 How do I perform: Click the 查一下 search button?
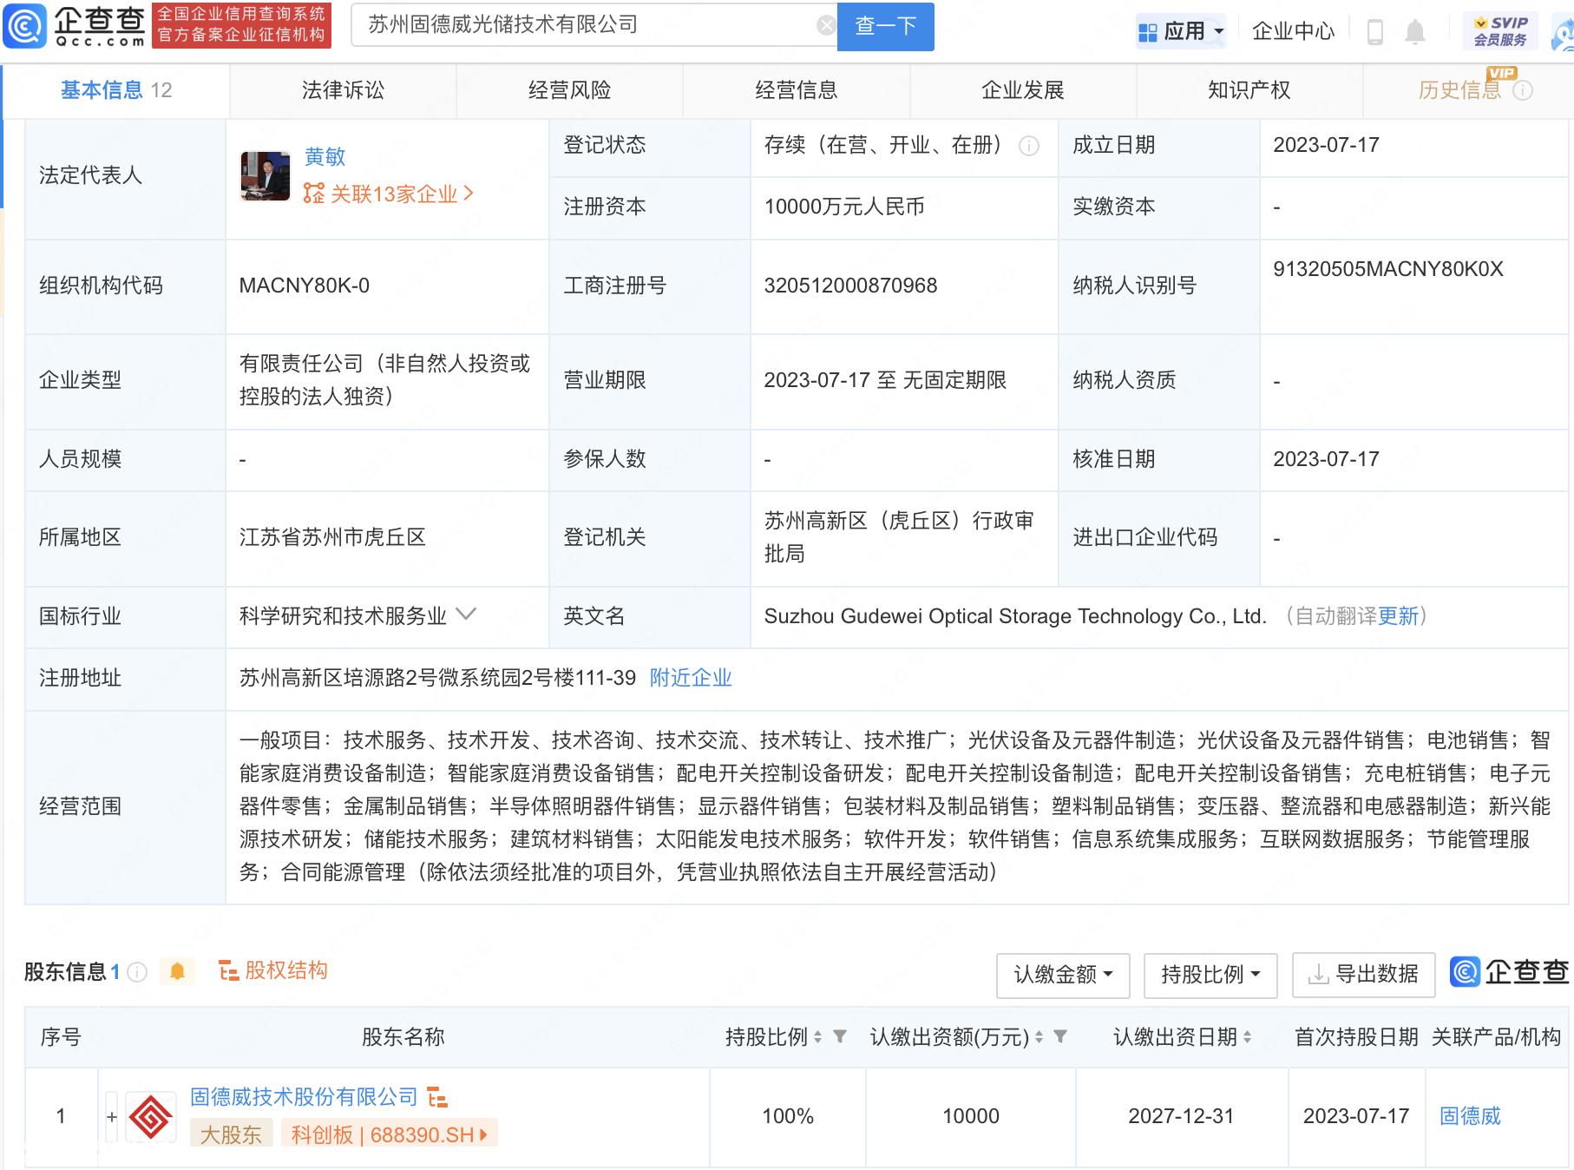(x=885, y=26)
